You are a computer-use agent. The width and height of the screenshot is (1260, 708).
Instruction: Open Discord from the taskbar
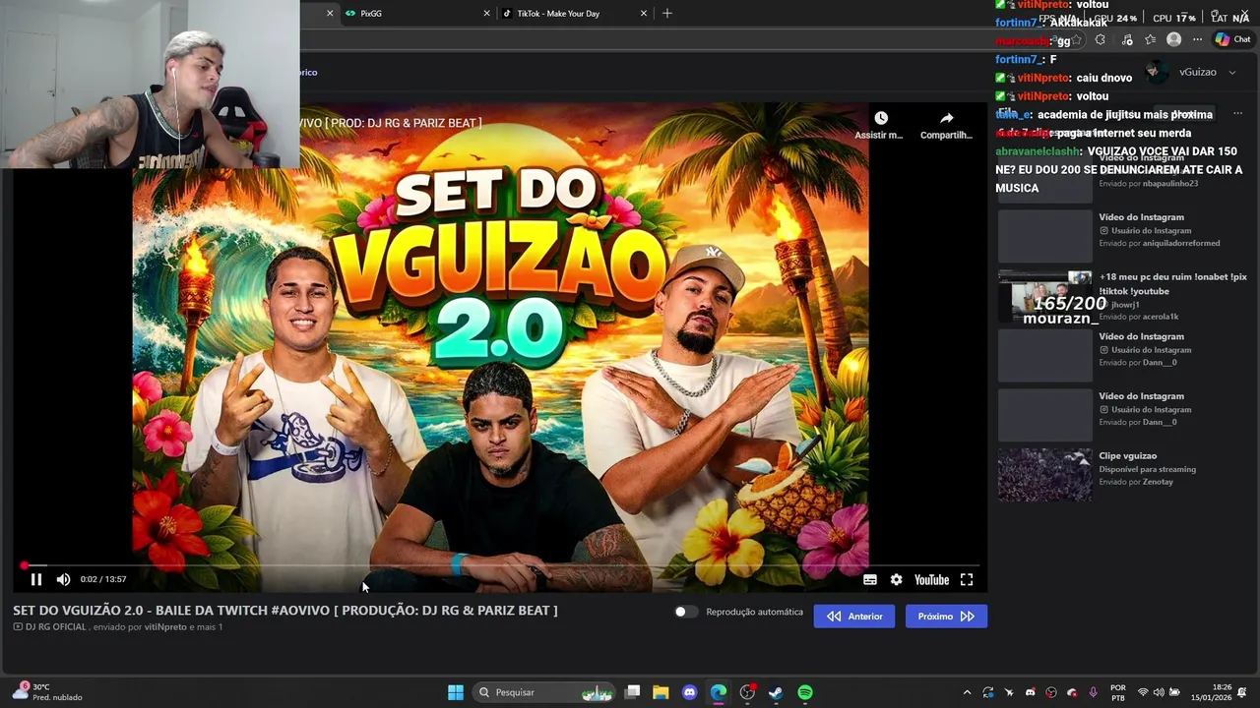689,692
